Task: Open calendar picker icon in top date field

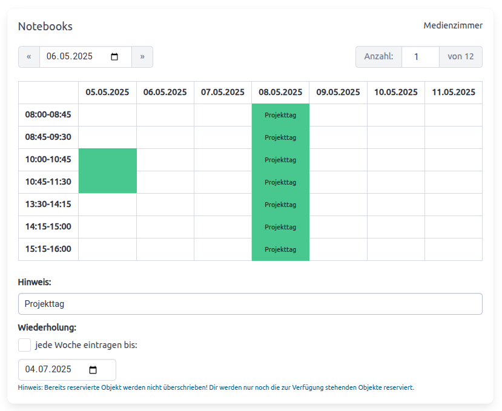Action: pyautogui.click(x=114, y=57)
